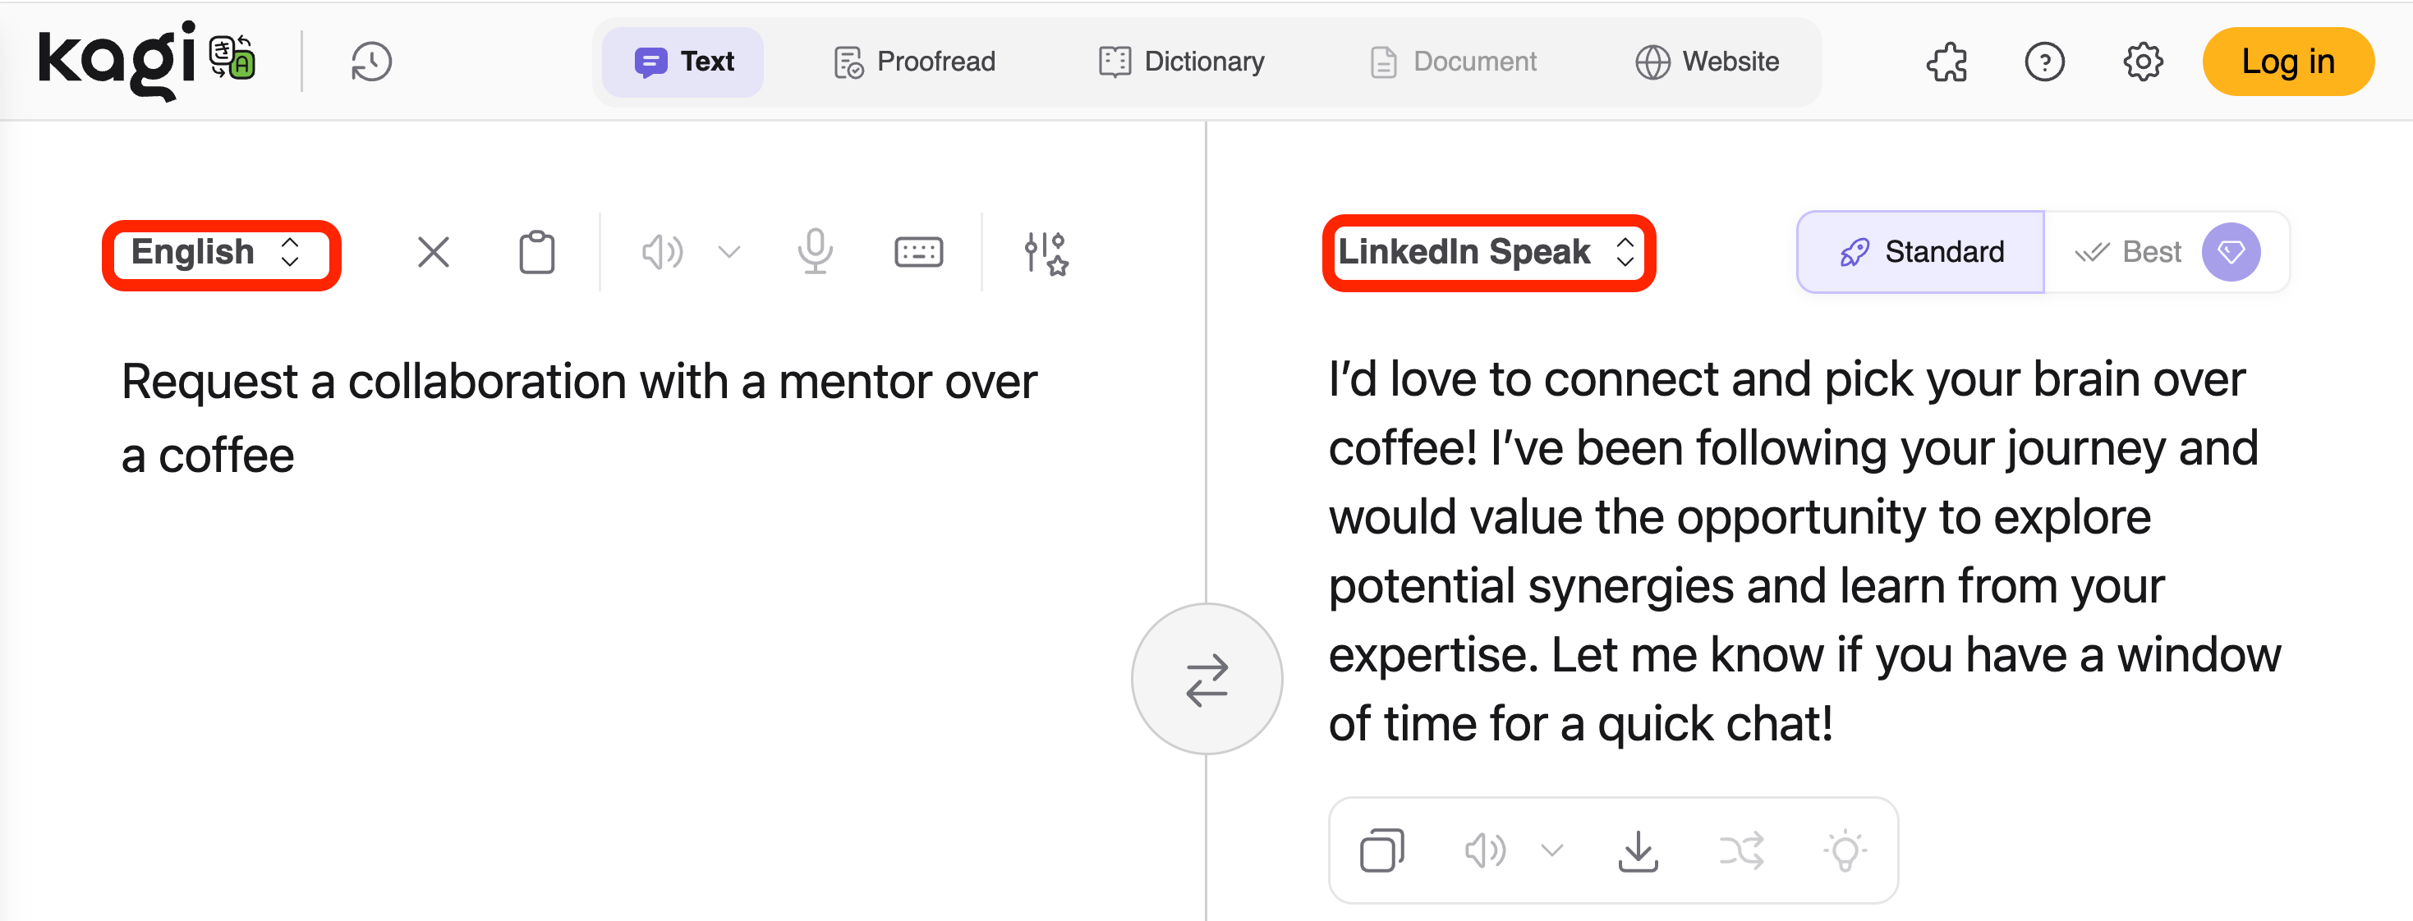Paste from clipboard icon in source toolbar
The image size is (2413, 921).
coord(537,252)
